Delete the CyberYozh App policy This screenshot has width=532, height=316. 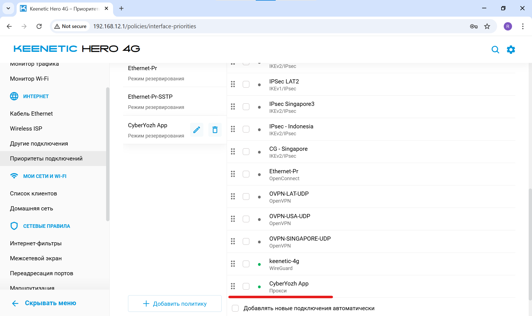(215, 130)
